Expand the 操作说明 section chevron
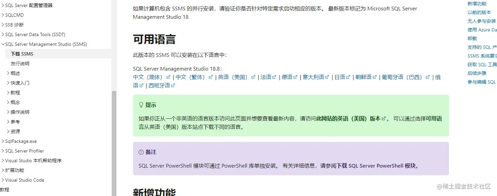 [x=8, y=112]
